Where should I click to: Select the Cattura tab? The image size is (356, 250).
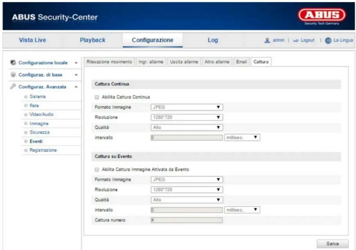click(x=261, y=62)
